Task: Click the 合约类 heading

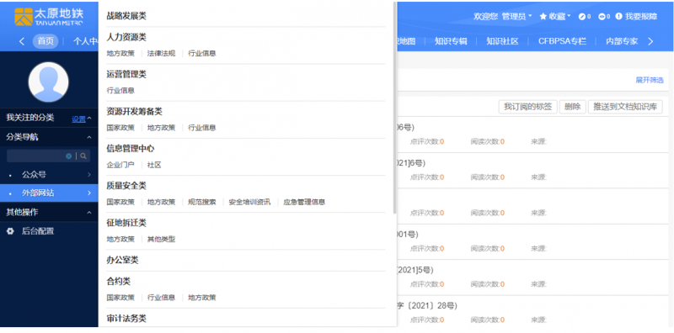Action: (119, 282)
